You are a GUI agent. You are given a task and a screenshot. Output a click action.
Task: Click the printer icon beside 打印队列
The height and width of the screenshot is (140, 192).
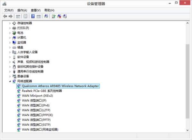click(14, 28)
